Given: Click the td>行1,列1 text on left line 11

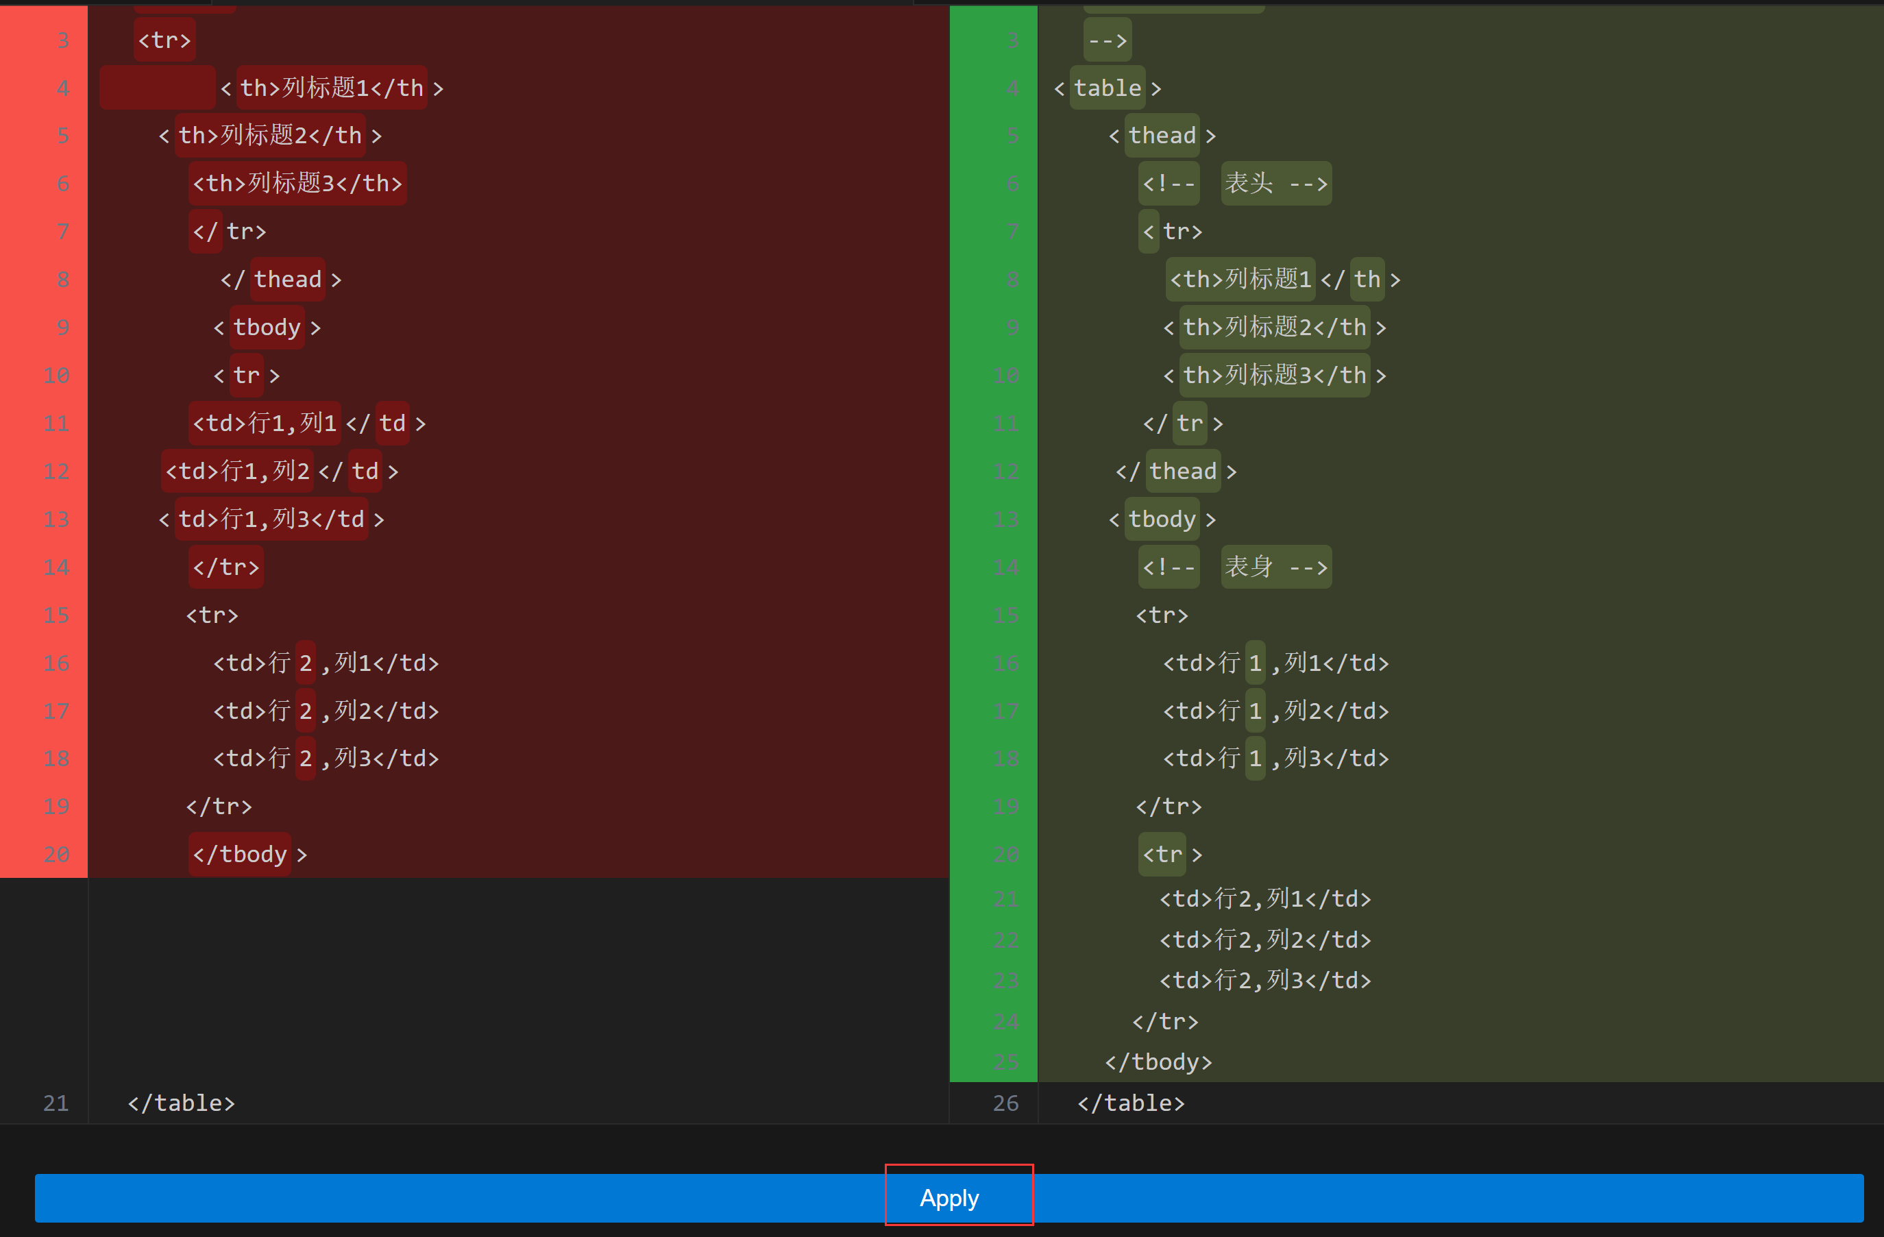Looking at the screenshot, I should click(x=265, y=423).
